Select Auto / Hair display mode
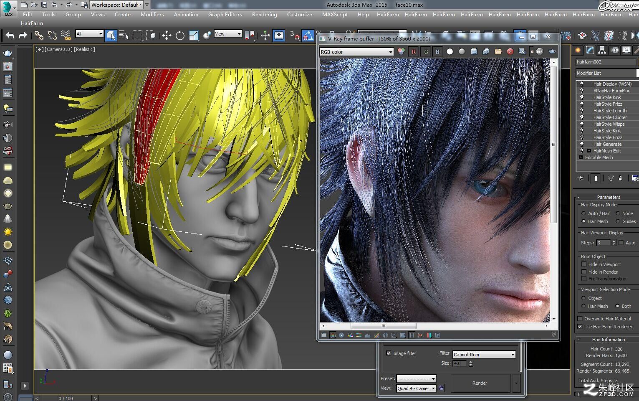 point(583,213)
